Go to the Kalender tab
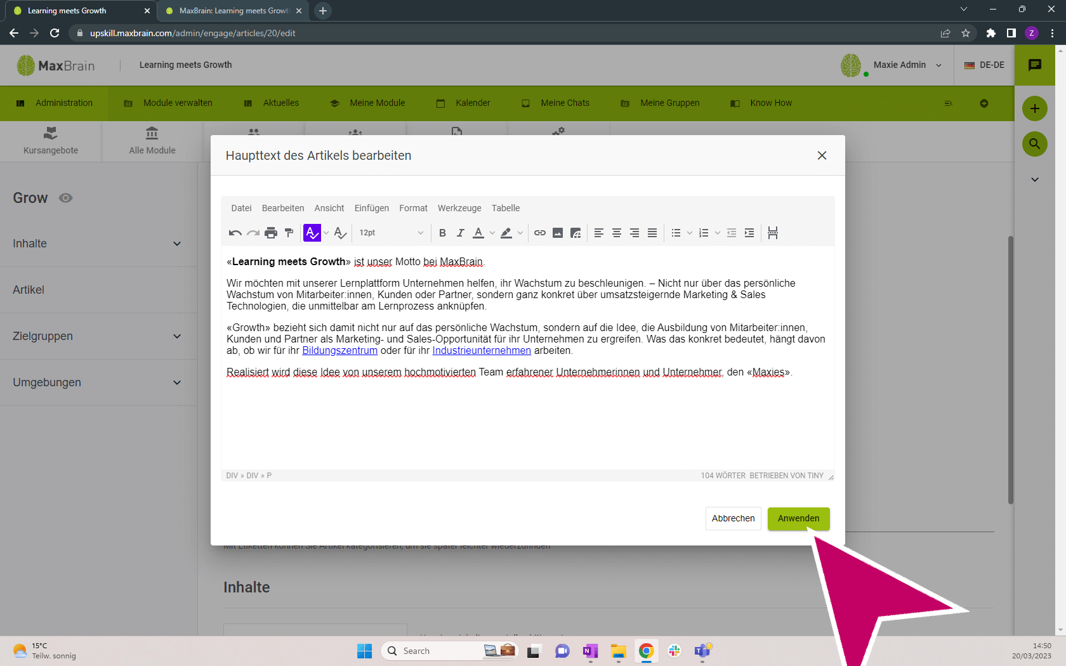The width and height of the screenshot is (1066, 666). coord(463,103)
